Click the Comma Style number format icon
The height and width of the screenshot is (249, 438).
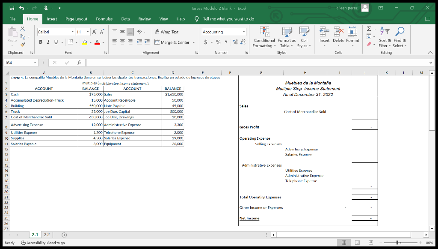click(x=225, y=42)
